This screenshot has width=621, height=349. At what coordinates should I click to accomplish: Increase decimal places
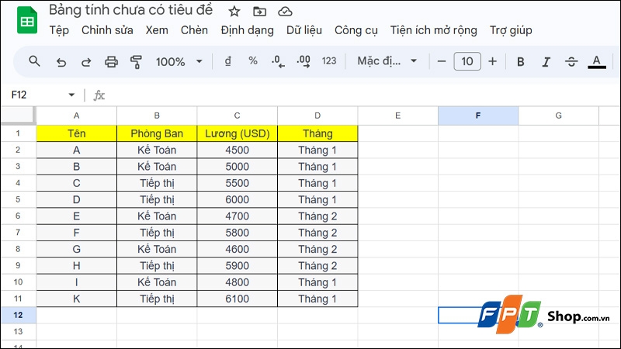click(304, 61)
